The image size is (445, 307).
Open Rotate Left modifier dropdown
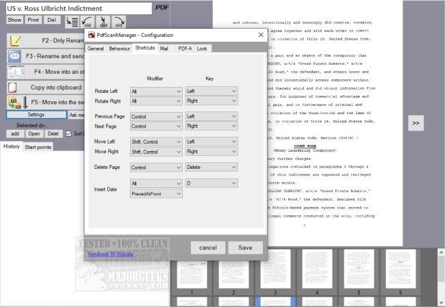pos(156,91)
